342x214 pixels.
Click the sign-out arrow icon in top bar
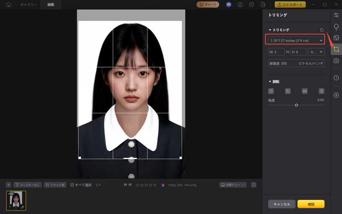[x=263, y=5]
